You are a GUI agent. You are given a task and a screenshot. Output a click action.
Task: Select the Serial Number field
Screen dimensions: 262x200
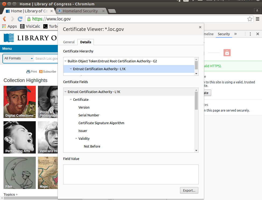pyautogui.click(x=89, y=115)
